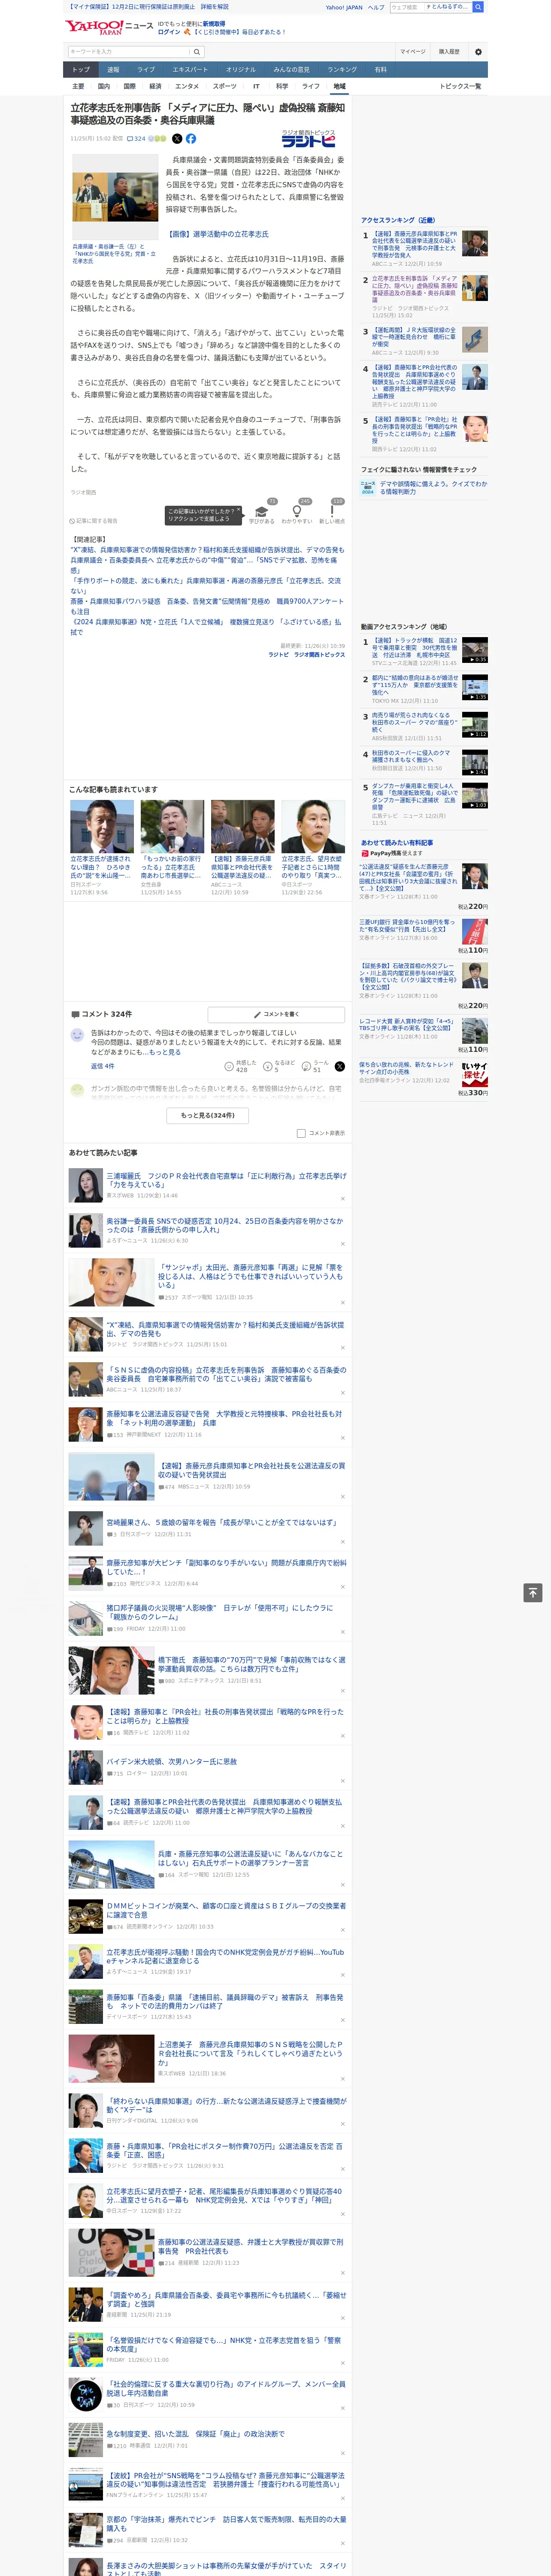The image size is (551, 2576).
Task: Share the article on Facebook icon
Action: click(191, 139)
